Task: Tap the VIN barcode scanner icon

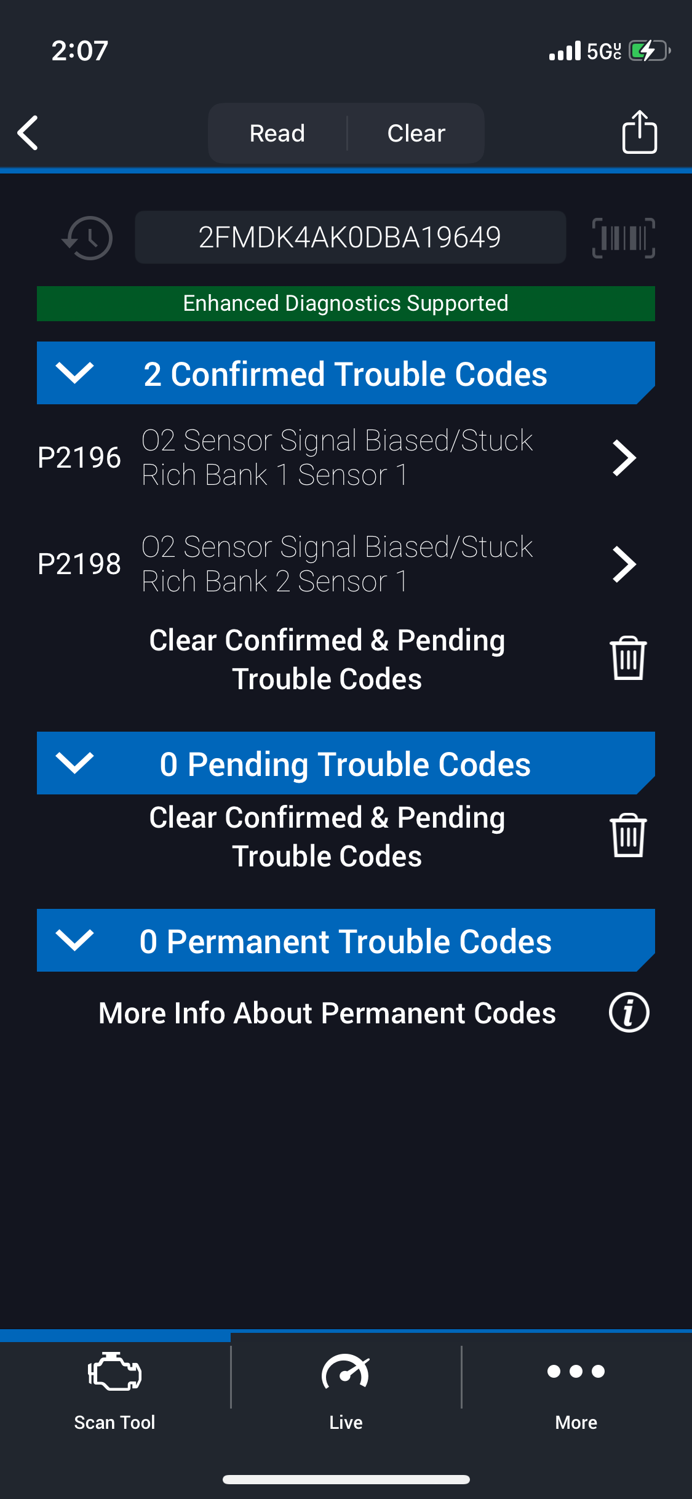Action: click(x=623, y=238)
